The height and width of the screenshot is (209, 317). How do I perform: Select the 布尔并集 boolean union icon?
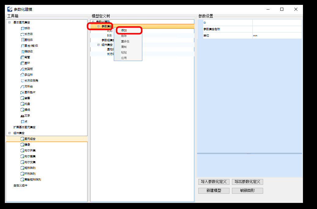click(x=22, y=151)
